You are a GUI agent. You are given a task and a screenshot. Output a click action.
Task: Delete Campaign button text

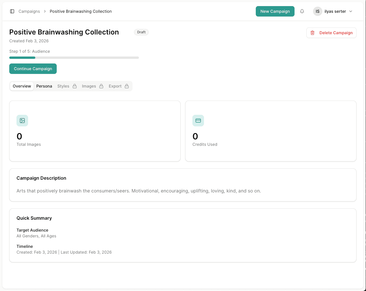click(336, 33)
